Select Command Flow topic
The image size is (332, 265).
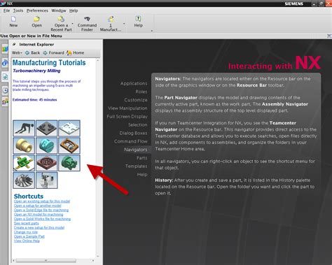[x=131, y=141]
